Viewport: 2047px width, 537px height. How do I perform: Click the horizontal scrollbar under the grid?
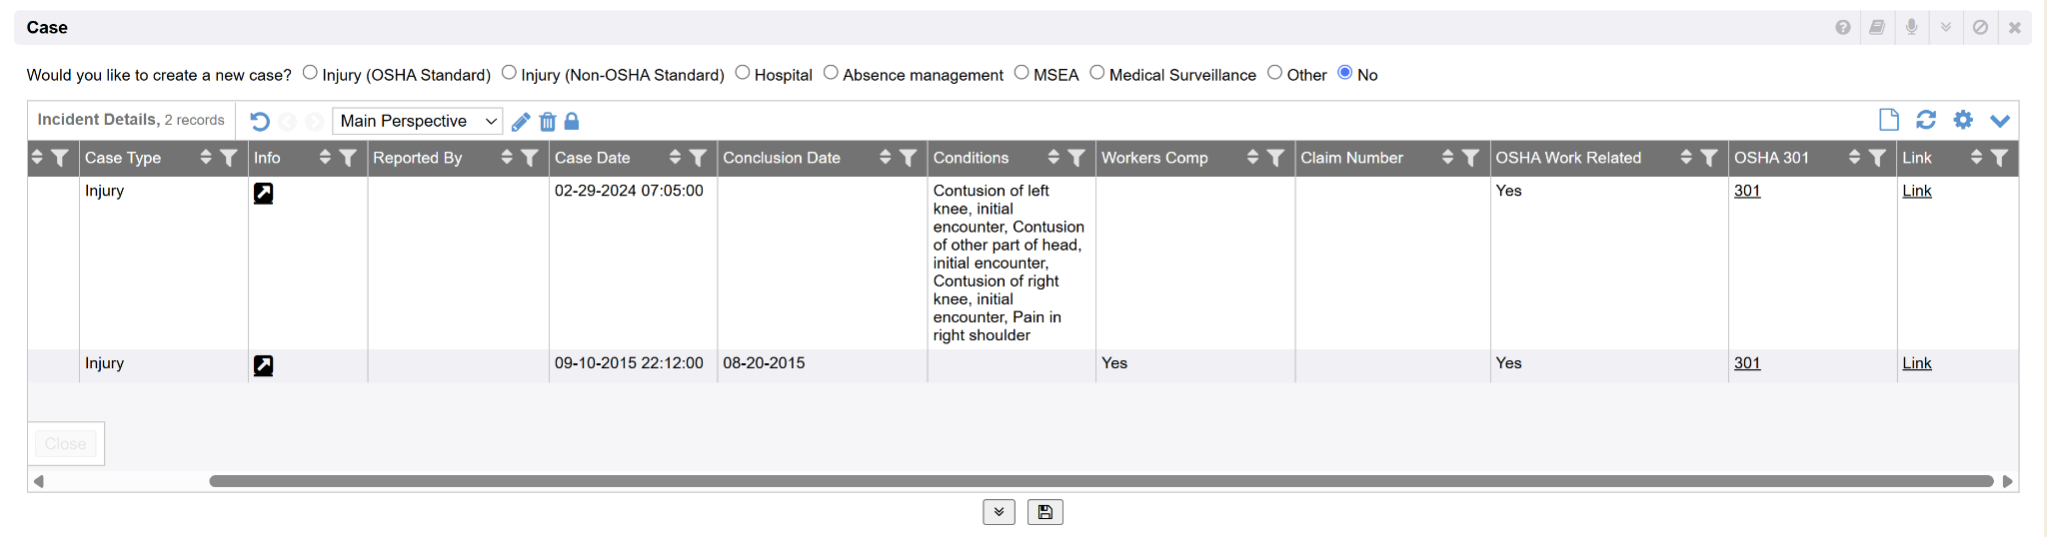point(1099,481)
